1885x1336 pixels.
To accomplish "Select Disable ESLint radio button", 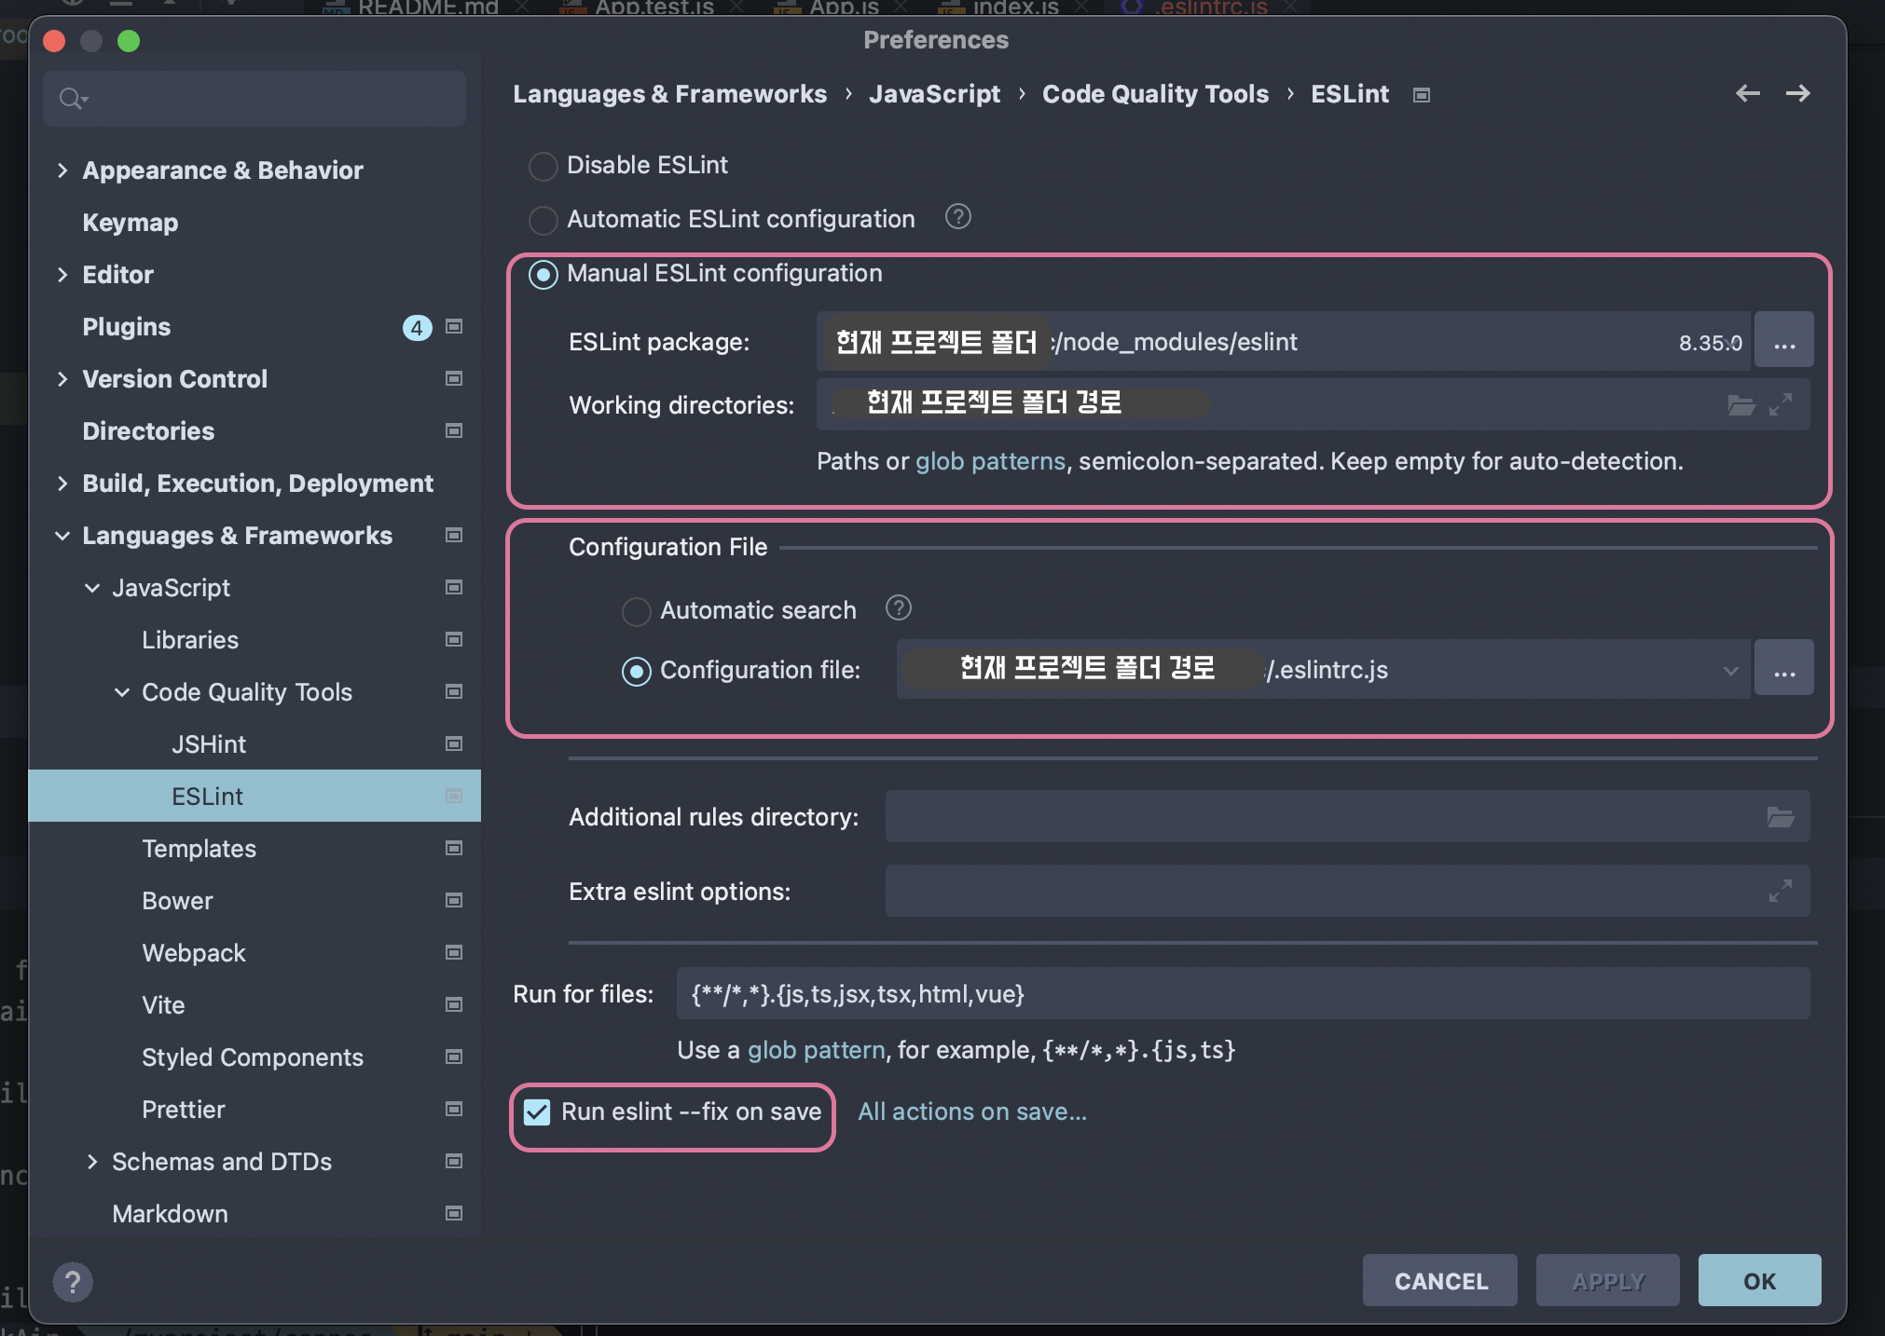I will click(543, 166).
